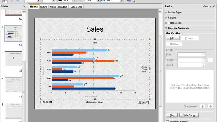The width and height of the screenshot is (217, 122).
Task: Click the footer time "04:43:30 PM"
Action: [46, 102]
